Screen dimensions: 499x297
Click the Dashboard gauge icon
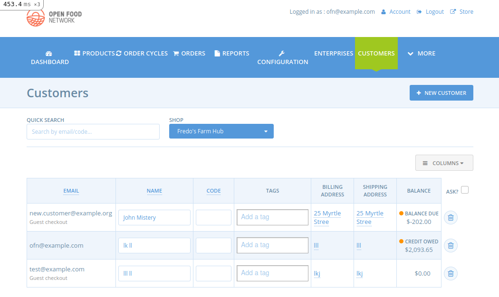(x=48, y=53)
